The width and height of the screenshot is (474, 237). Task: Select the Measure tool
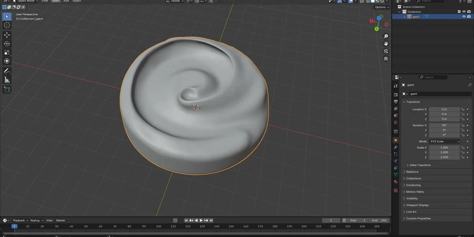[x=7, y=79]
